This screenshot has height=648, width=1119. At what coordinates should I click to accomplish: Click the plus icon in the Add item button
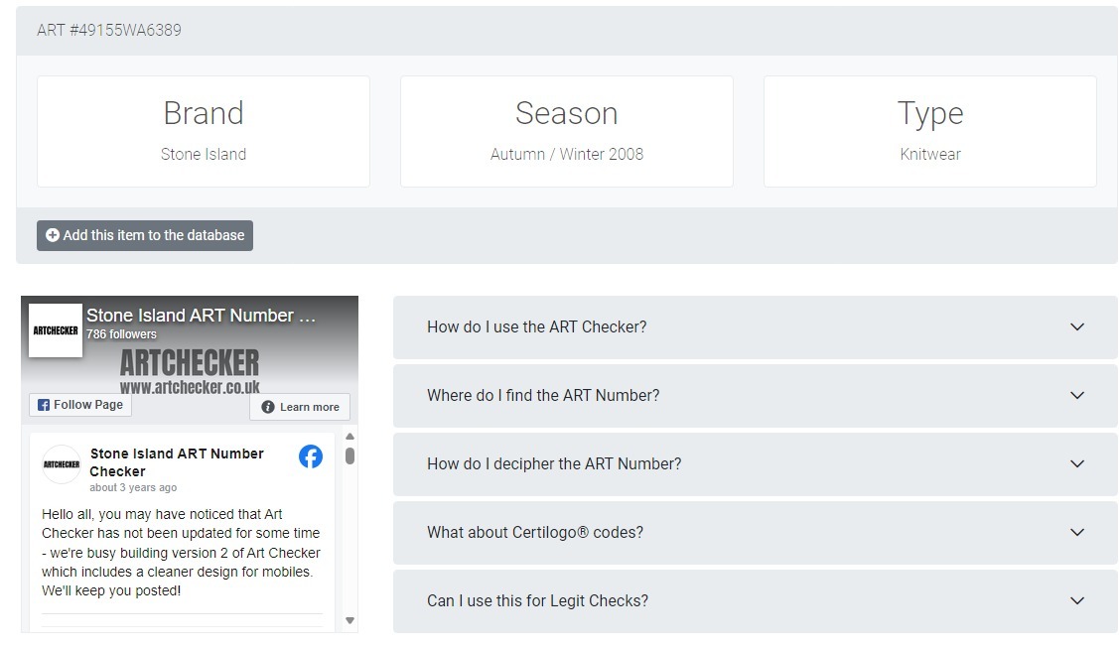click(52, 235)
